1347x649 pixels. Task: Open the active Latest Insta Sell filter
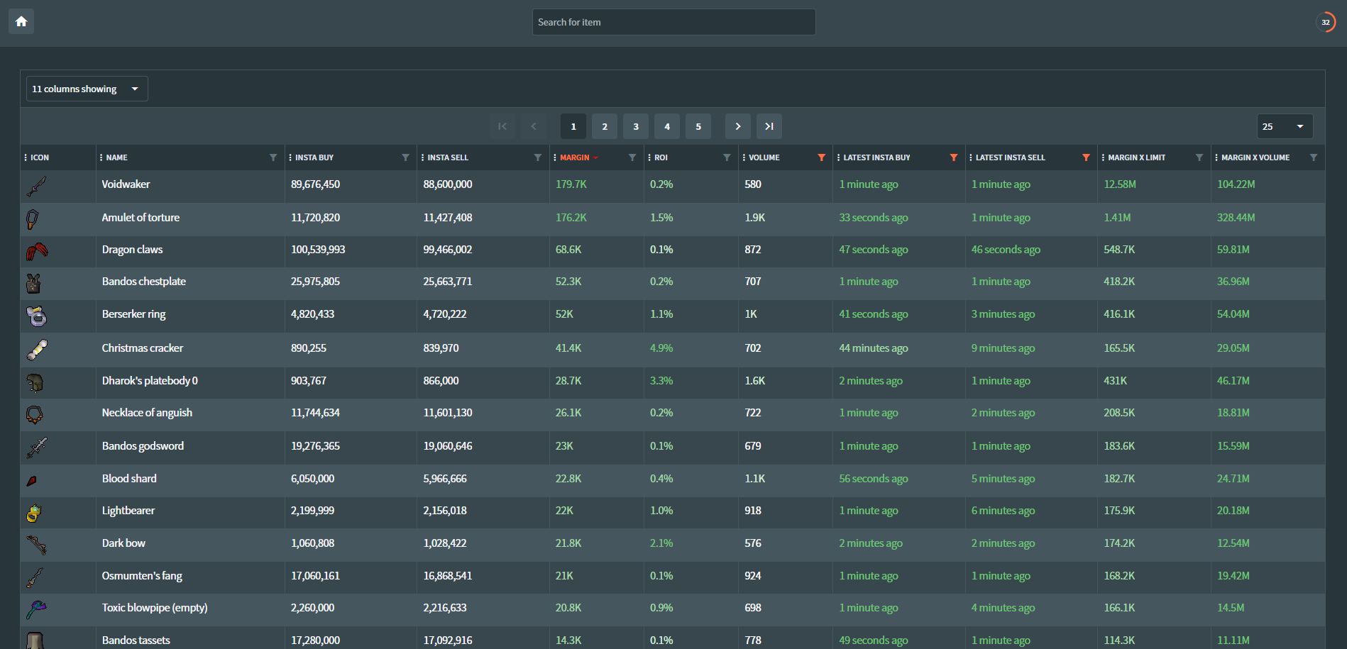(x=1086, y=157)
